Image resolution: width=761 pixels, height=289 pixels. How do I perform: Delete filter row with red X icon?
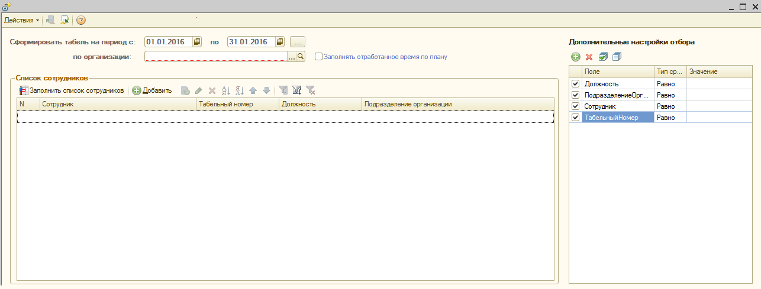point(589,57)
